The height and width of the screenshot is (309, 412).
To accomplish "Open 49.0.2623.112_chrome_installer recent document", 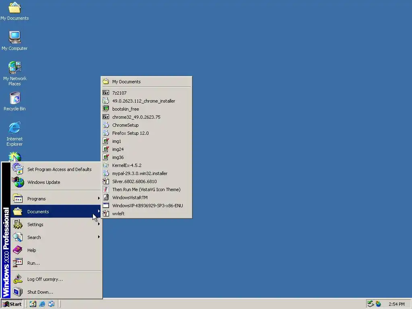I will [x=146, y=101].
